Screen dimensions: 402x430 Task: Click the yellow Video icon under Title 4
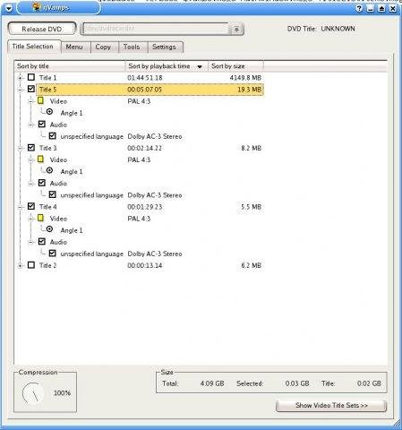coord(40,218)
